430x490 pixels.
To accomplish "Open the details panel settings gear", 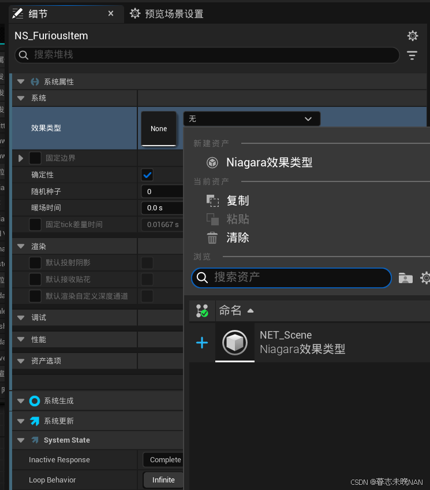I will click(x=413, y=36).
